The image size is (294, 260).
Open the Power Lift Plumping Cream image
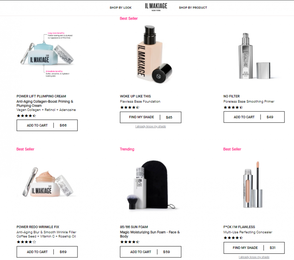tap(47, 54)
